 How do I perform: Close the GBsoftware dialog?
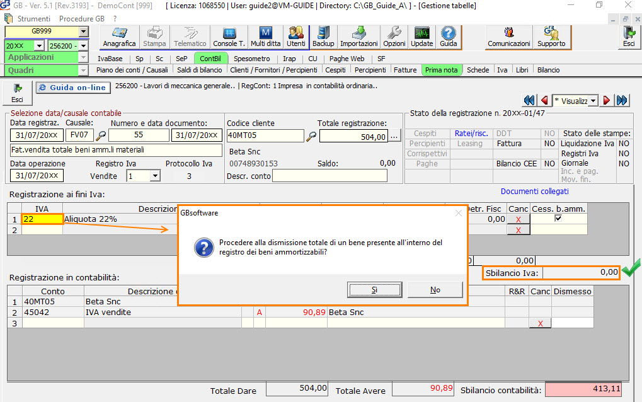click(459, 213)
